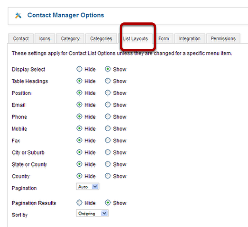Open the Form tab
Image resolution: width=248 pixels, height=227 pixels.
tap(164, 38)
